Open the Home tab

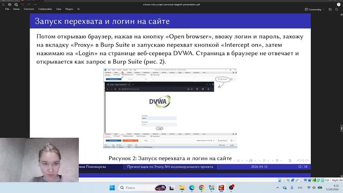[17, 9]
